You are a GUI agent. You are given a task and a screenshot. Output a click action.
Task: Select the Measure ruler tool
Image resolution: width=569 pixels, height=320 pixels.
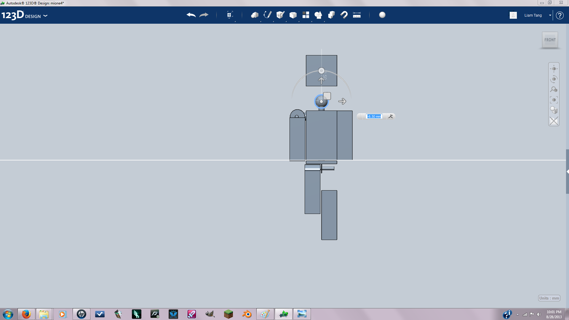click(357, 15)
